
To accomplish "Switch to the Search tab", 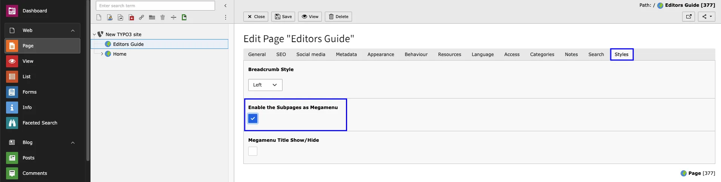I will [596, 55].
